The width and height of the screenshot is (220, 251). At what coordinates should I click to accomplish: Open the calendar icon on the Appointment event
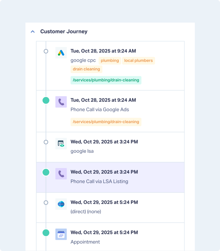[x=61, y=234]
